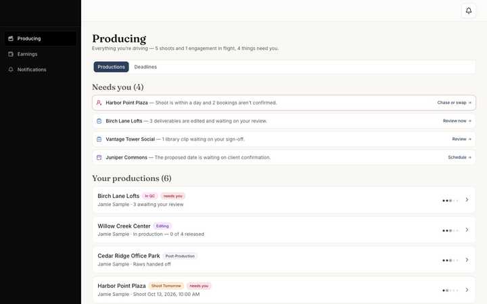
Task: Open notifications bell in top bar
Action: [468, 11]
